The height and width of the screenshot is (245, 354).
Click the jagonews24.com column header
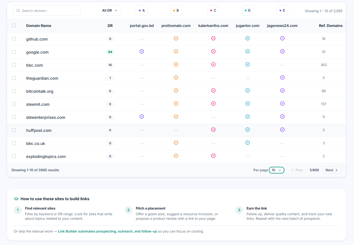pos(282,26)
